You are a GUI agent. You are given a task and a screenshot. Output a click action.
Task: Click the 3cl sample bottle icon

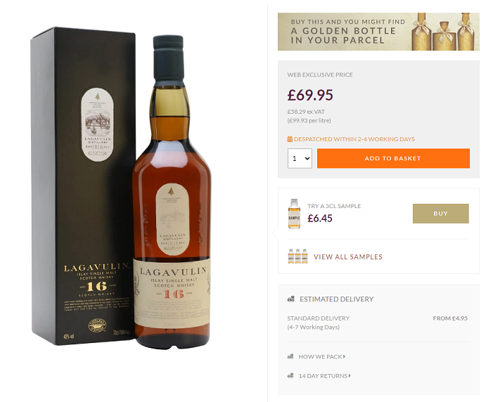point(294,214)
